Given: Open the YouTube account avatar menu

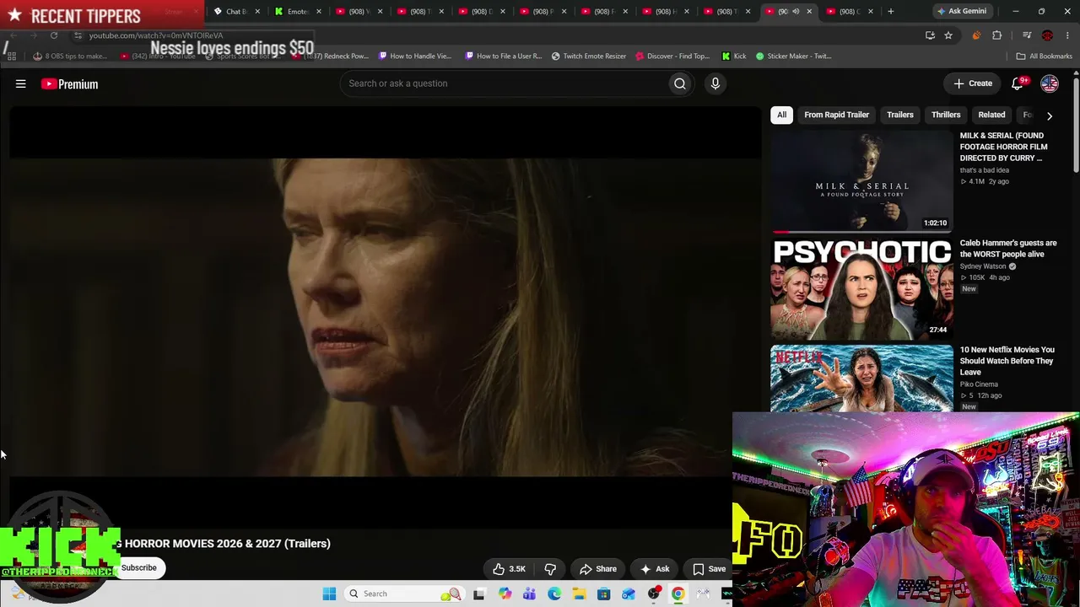Looking at the screenshot, I should [1050, 83].
